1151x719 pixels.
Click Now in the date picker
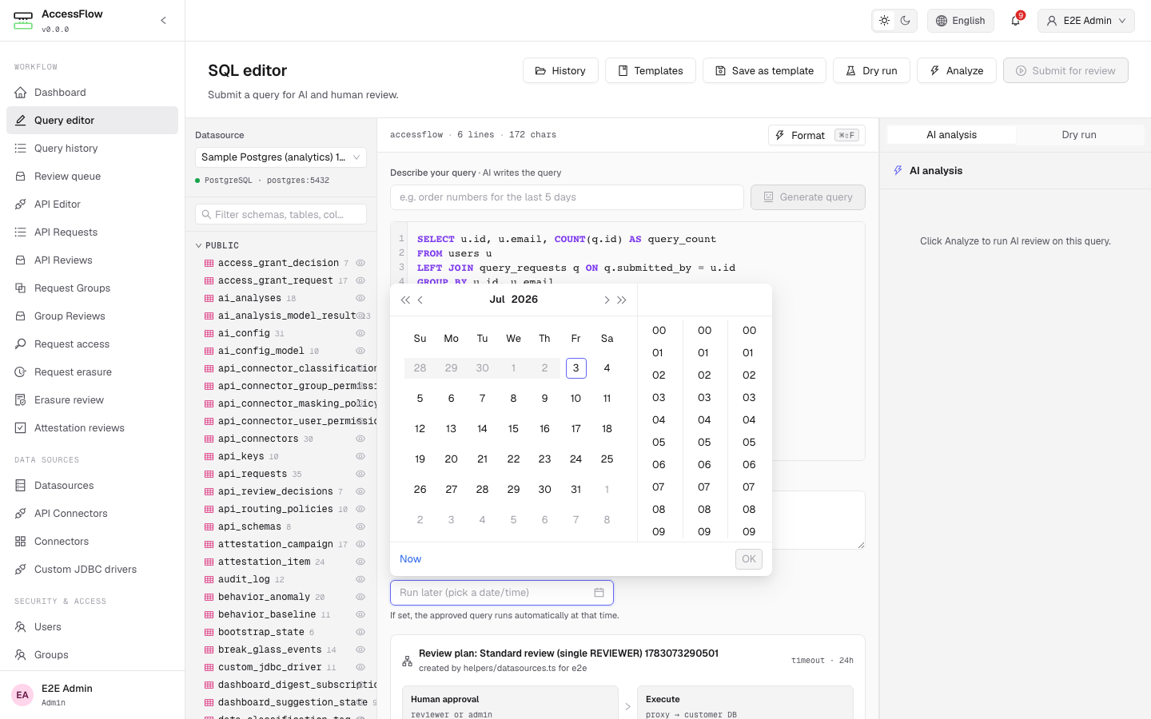coord(410,559)
